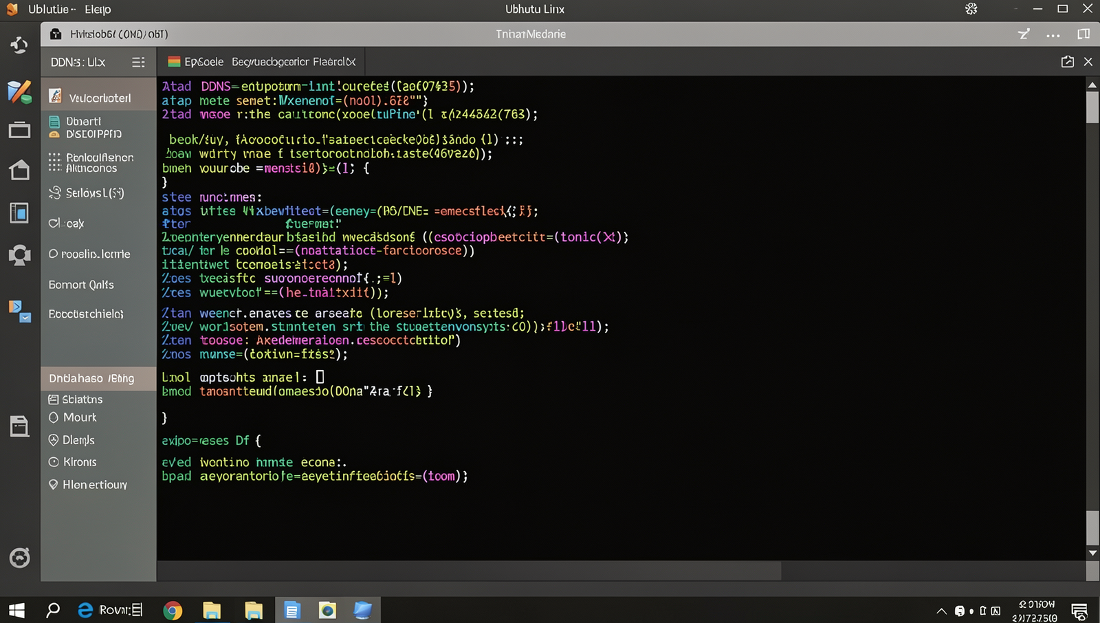This screenshot has width=1100, height=623.
Task: Open the home icon in left rail
Action: 19,170
